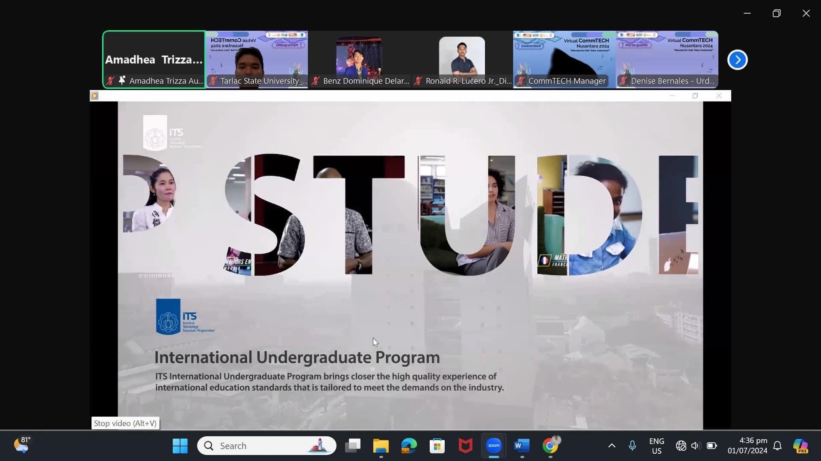Click the pin icon on Amadhea's tile
Screen dimensions: 821x461
coord(122,80)
